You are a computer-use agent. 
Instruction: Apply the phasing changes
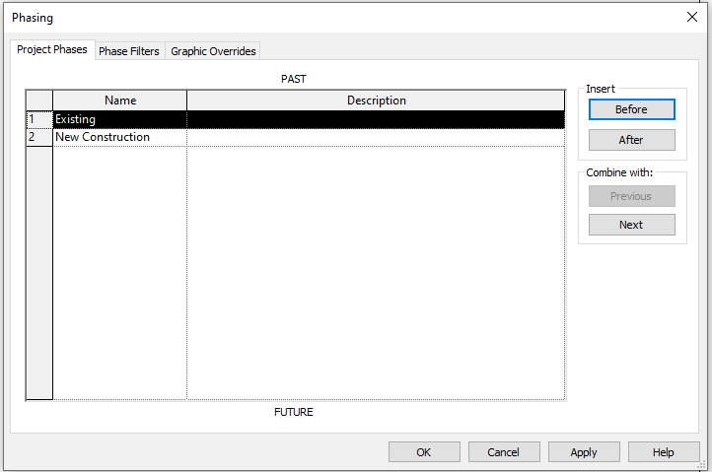(584, 452)
